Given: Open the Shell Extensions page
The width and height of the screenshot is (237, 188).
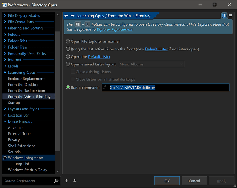Looking at the screenshot, I should [x=21, y=146].
